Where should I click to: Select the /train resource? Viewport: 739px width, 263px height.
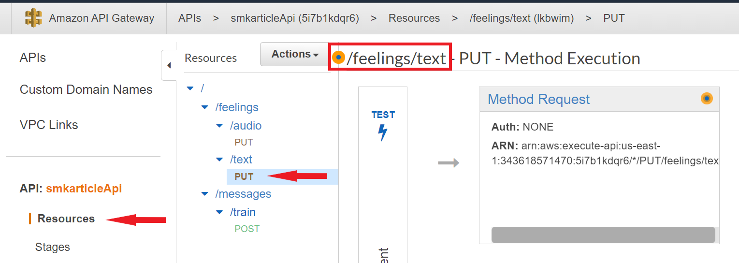[x=243, y=212]
